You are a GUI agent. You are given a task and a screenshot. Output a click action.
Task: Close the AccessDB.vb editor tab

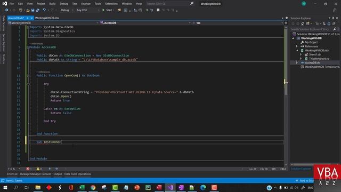click(x=31, y=18)
